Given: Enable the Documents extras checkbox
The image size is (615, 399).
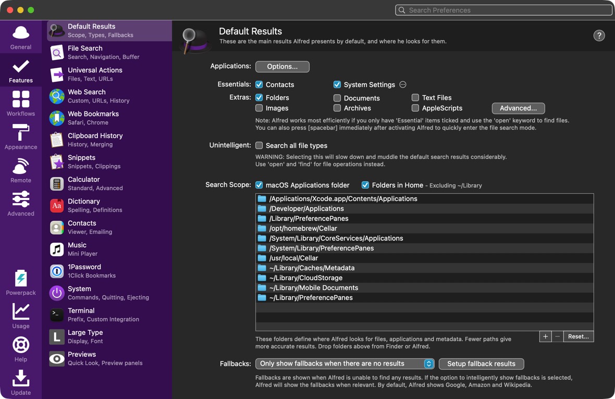Looking at the screenshot, I should coord(337,97).
